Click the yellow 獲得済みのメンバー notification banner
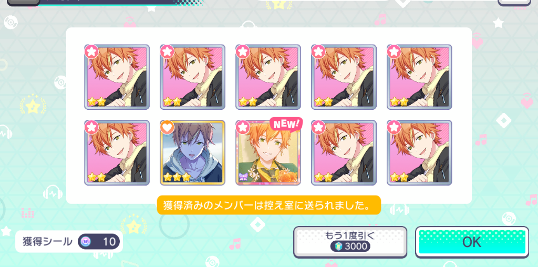The image size is (538, 267). tap(269, 205)
